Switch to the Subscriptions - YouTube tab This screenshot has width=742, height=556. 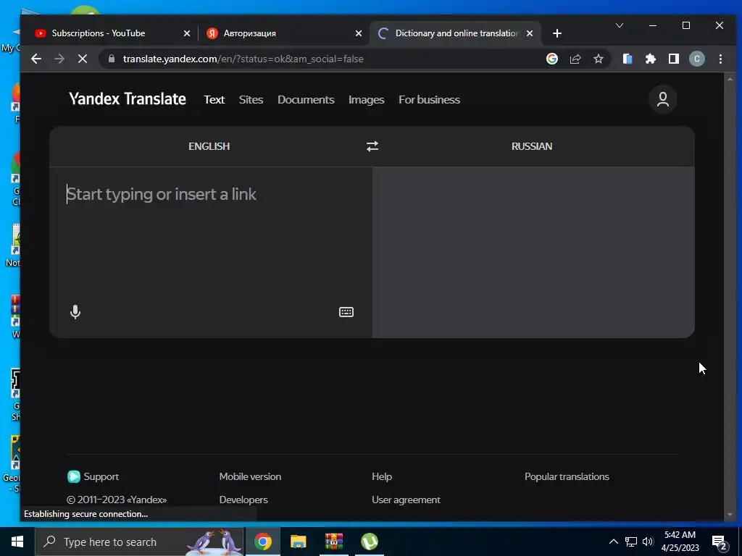coord(111,33)
